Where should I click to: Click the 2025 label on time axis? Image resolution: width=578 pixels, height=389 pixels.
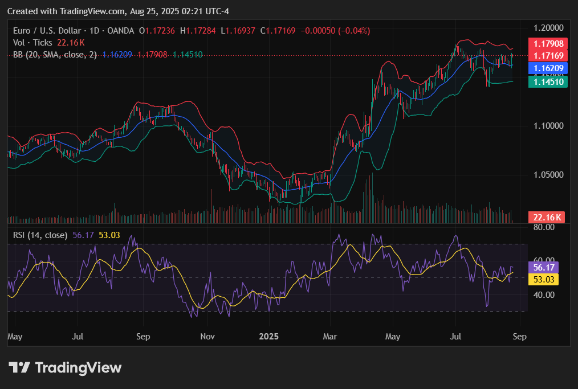[268, 337]
